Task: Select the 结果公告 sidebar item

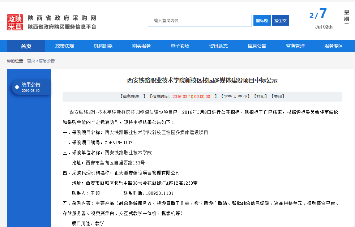Action: tap(31, 87)
